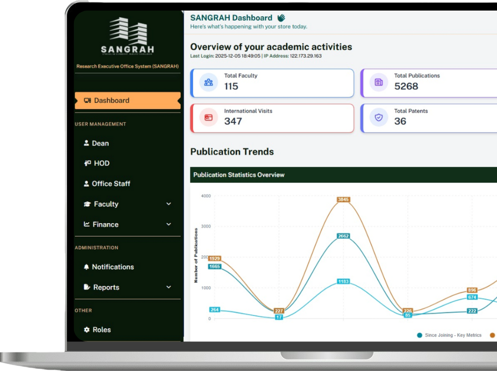Open the Office Staff page
Screen dimensions: 497x371
click(x=110, y=183)
